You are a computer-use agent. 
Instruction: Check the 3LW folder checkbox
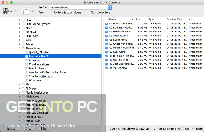23,20
